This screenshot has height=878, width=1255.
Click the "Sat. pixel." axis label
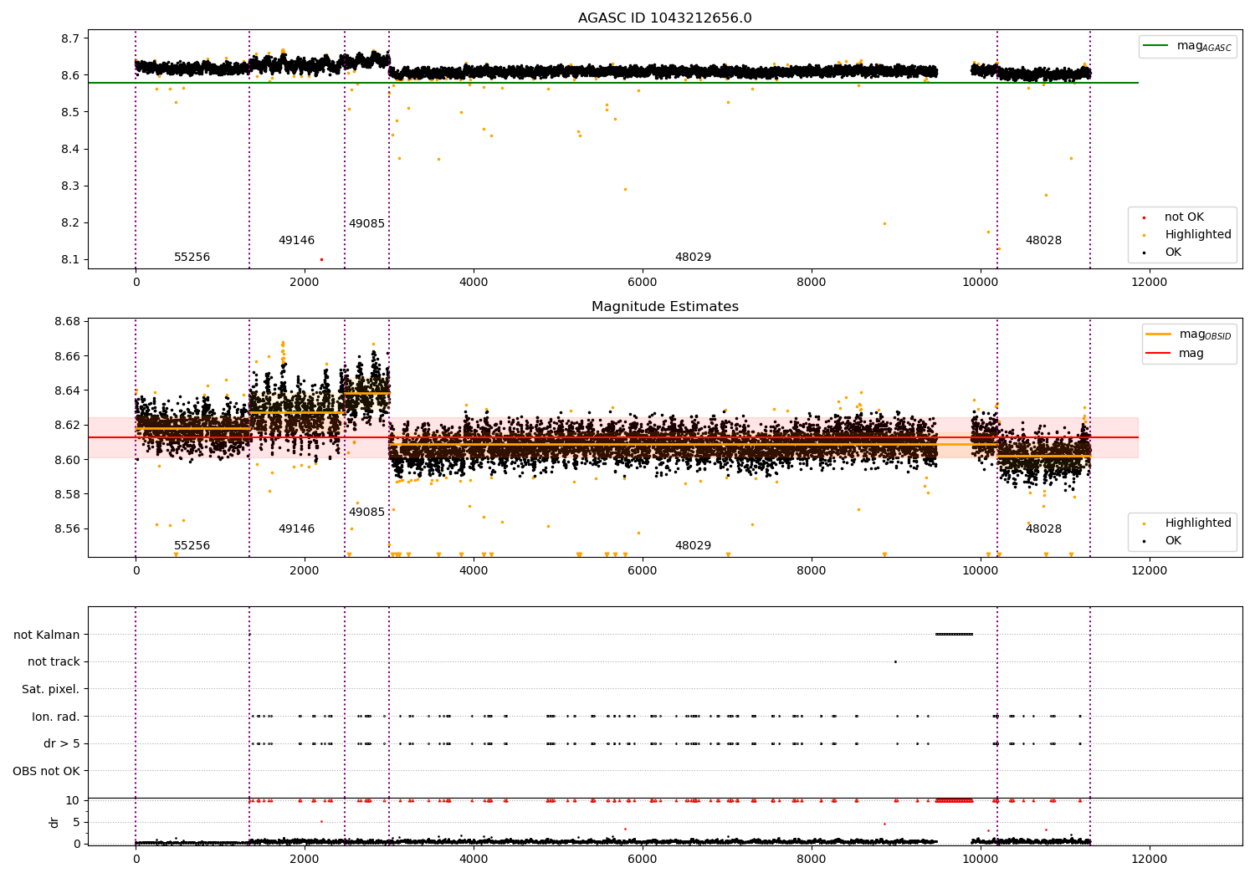click(51, 690)
